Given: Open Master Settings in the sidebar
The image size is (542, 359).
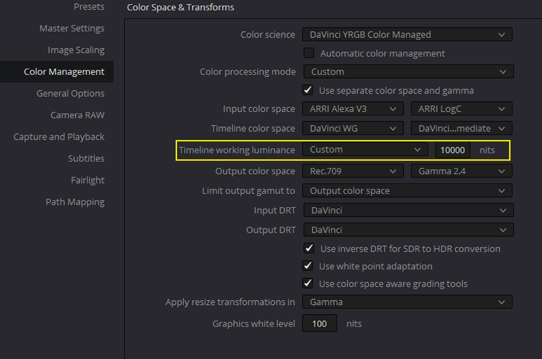Looking at the screenshot, I should (x=72, y=28).
